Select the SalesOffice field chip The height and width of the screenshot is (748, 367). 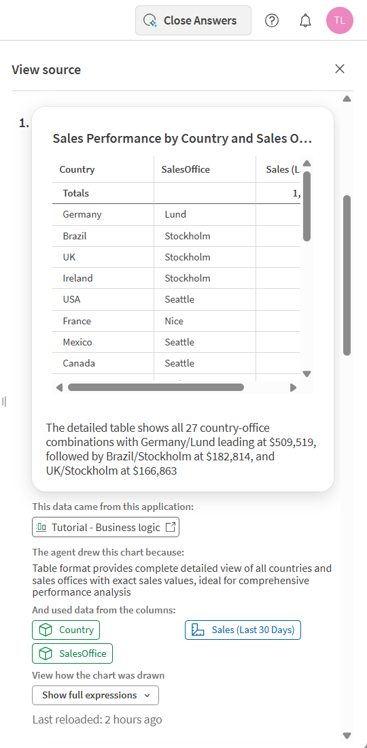pos(73,653)
